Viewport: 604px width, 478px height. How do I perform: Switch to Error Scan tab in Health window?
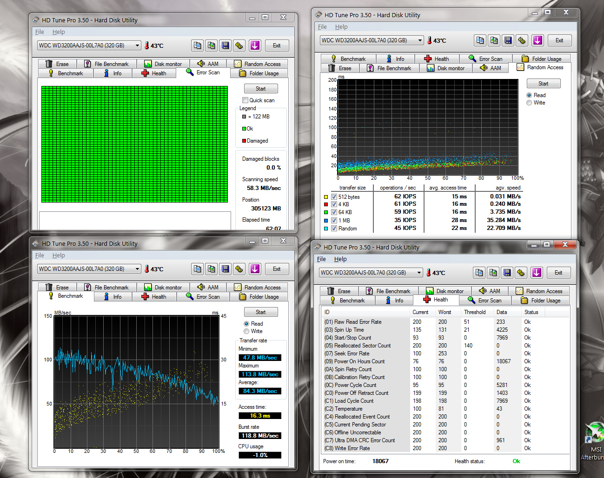[x=485, y=301]
